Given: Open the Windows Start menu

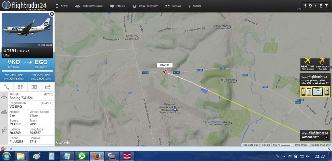Looking at the screenshot, I should pos(6,156).
